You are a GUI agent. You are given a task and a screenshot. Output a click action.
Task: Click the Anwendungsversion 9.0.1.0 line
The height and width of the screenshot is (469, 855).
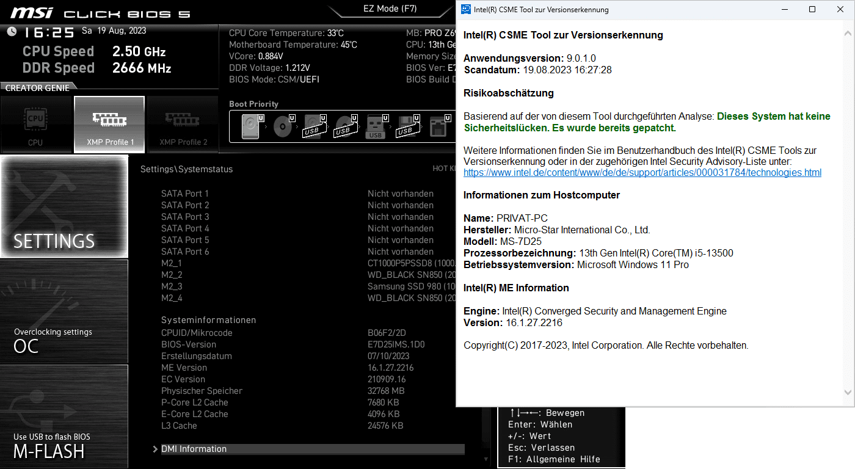click(x=529, y=59)
